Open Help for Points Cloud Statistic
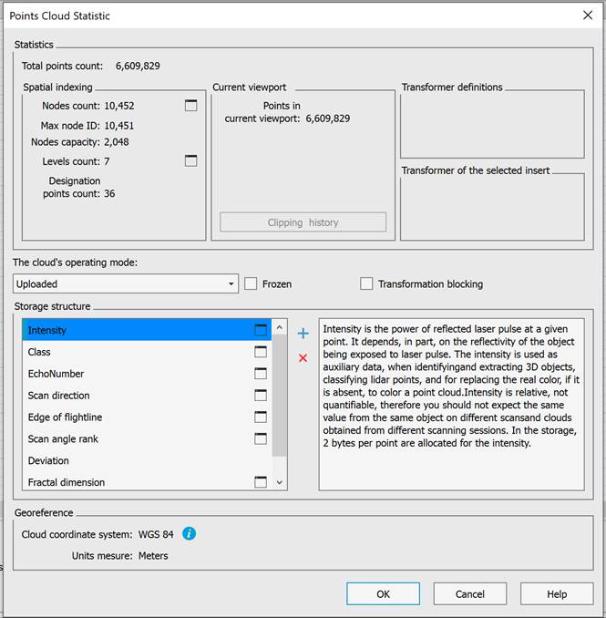The image size is (606, 618). point(557,593)
